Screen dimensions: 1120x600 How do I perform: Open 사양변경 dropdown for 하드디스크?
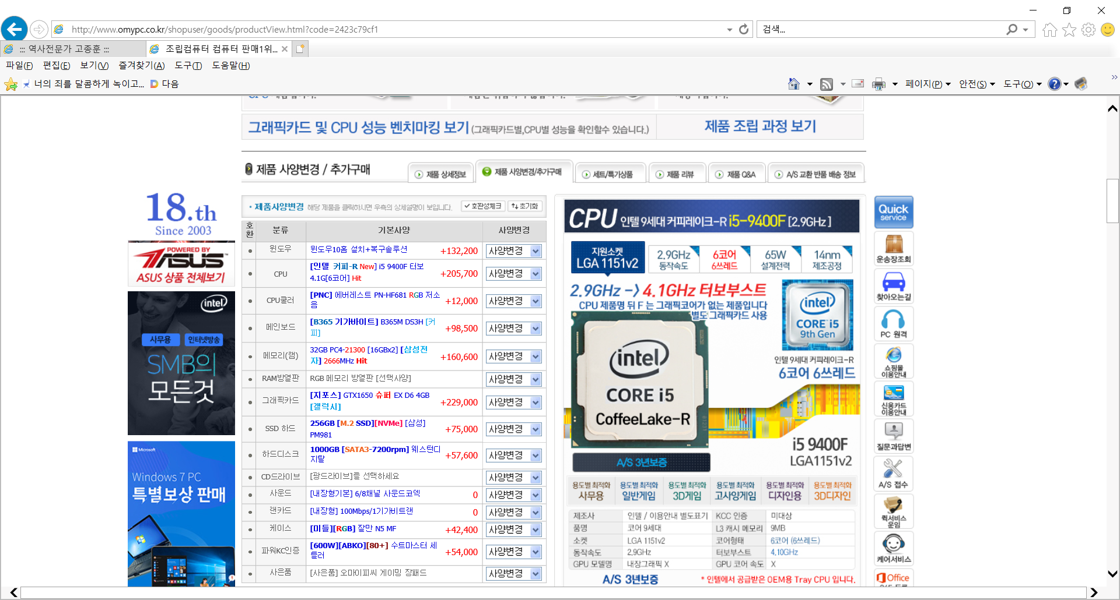(514, 456)
